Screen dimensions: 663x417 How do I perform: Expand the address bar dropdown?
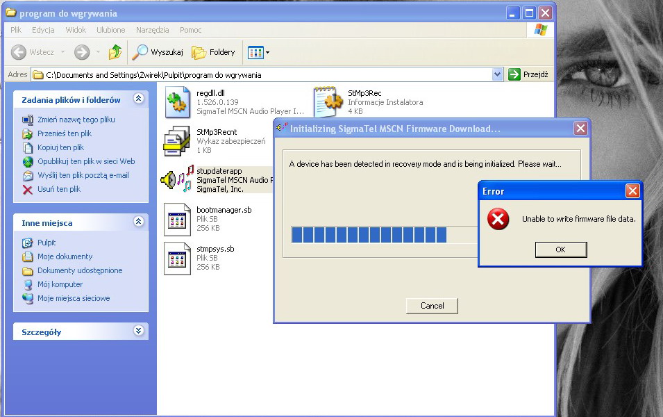coord(497,74)
